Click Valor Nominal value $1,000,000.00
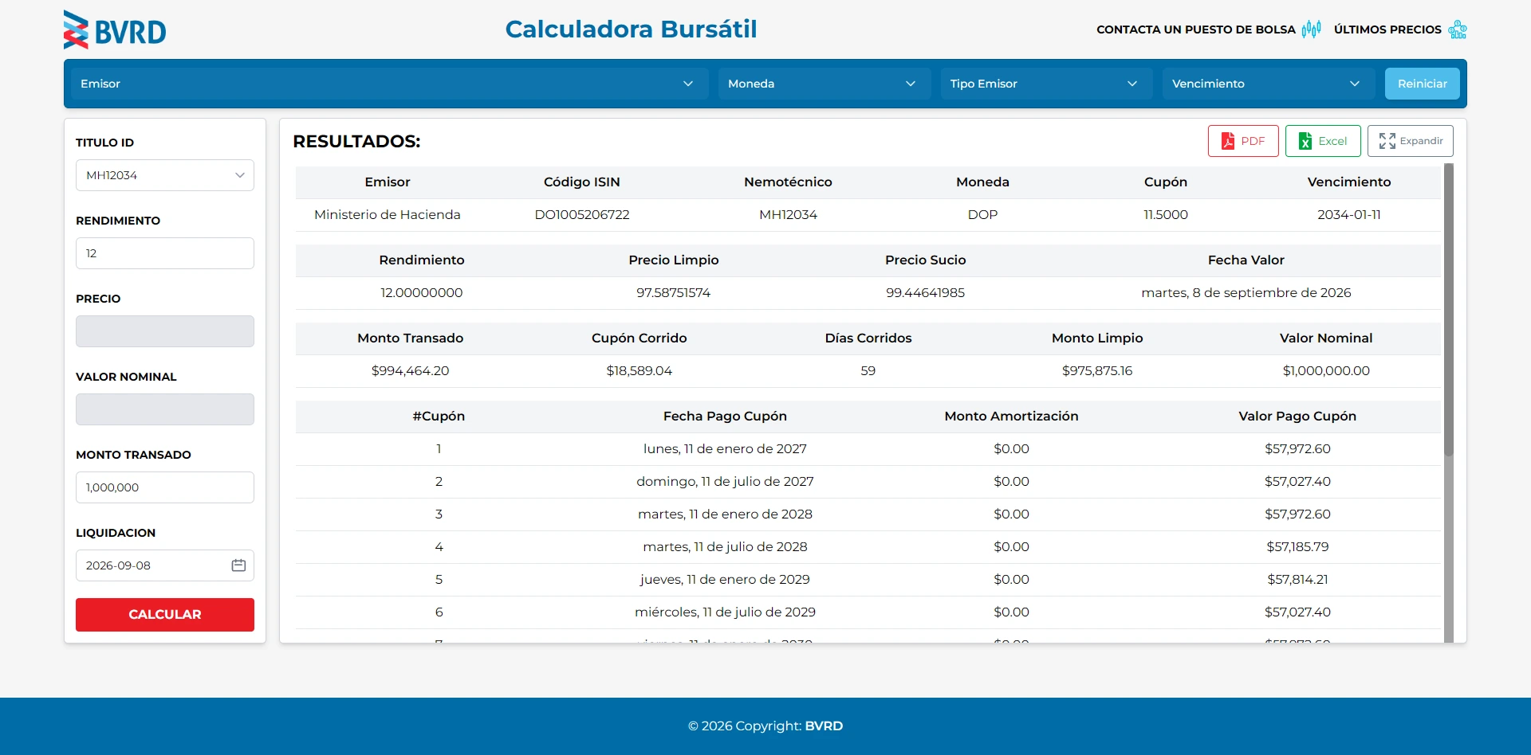The width and height of the screenshot is (1531, 755). (x=1326, y=371)
